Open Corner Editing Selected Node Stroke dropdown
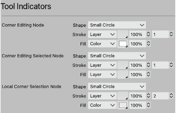Viewport: 176px width, 113px height. (x=102, y=65)
